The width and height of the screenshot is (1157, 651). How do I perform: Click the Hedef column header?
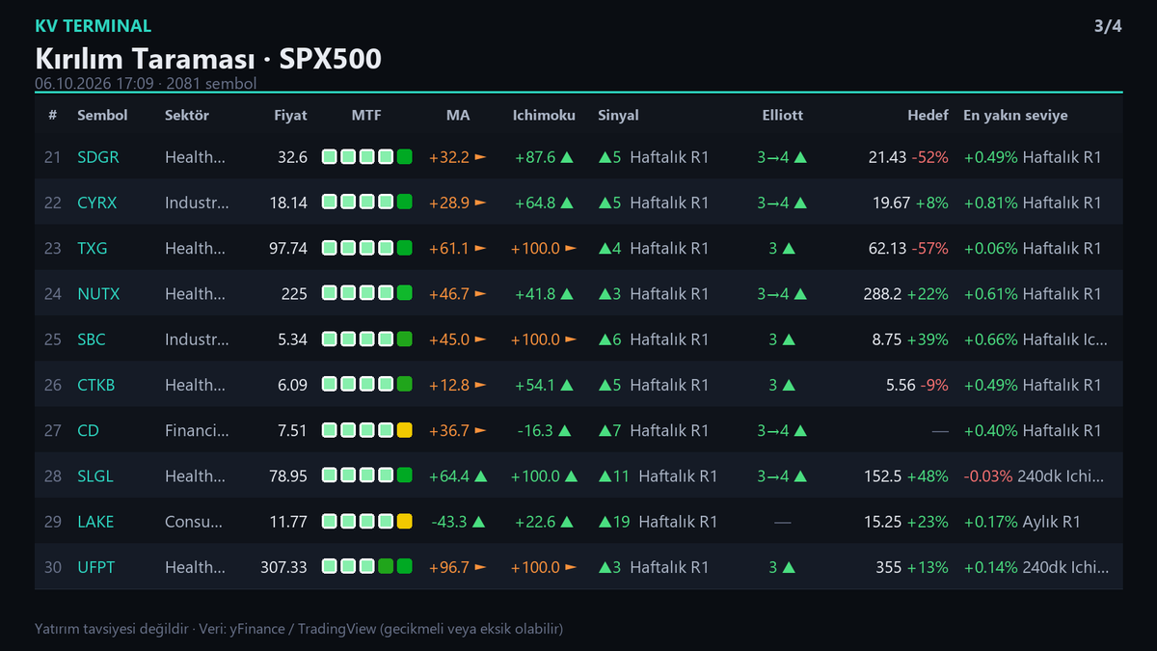pyautogui.click(x=928, y=115)
